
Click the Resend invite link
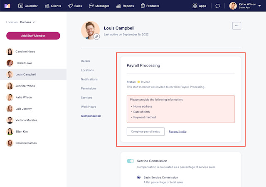coord(177,131)
